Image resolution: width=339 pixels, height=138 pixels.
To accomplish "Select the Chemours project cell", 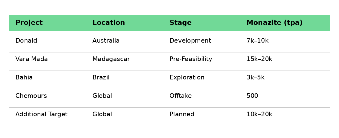I will click(x=31, y=96).
